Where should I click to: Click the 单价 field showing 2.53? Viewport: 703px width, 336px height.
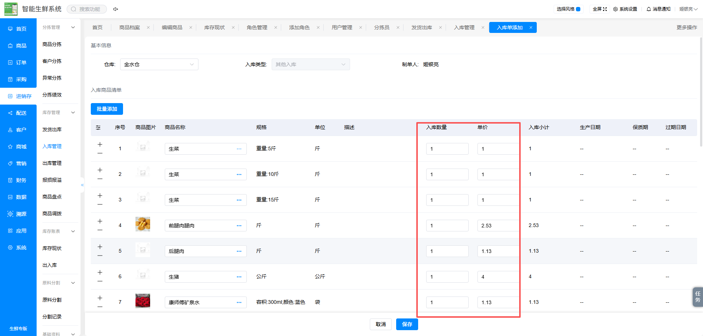click(498, 226)
